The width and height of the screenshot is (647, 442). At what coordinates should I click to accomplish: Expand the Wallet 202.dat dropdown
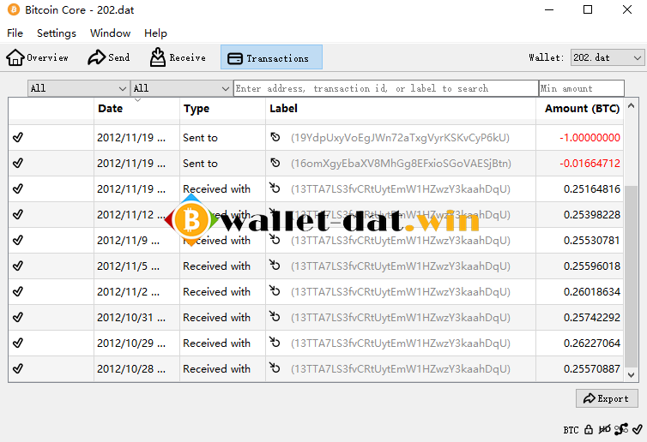(x=608, y=57)
